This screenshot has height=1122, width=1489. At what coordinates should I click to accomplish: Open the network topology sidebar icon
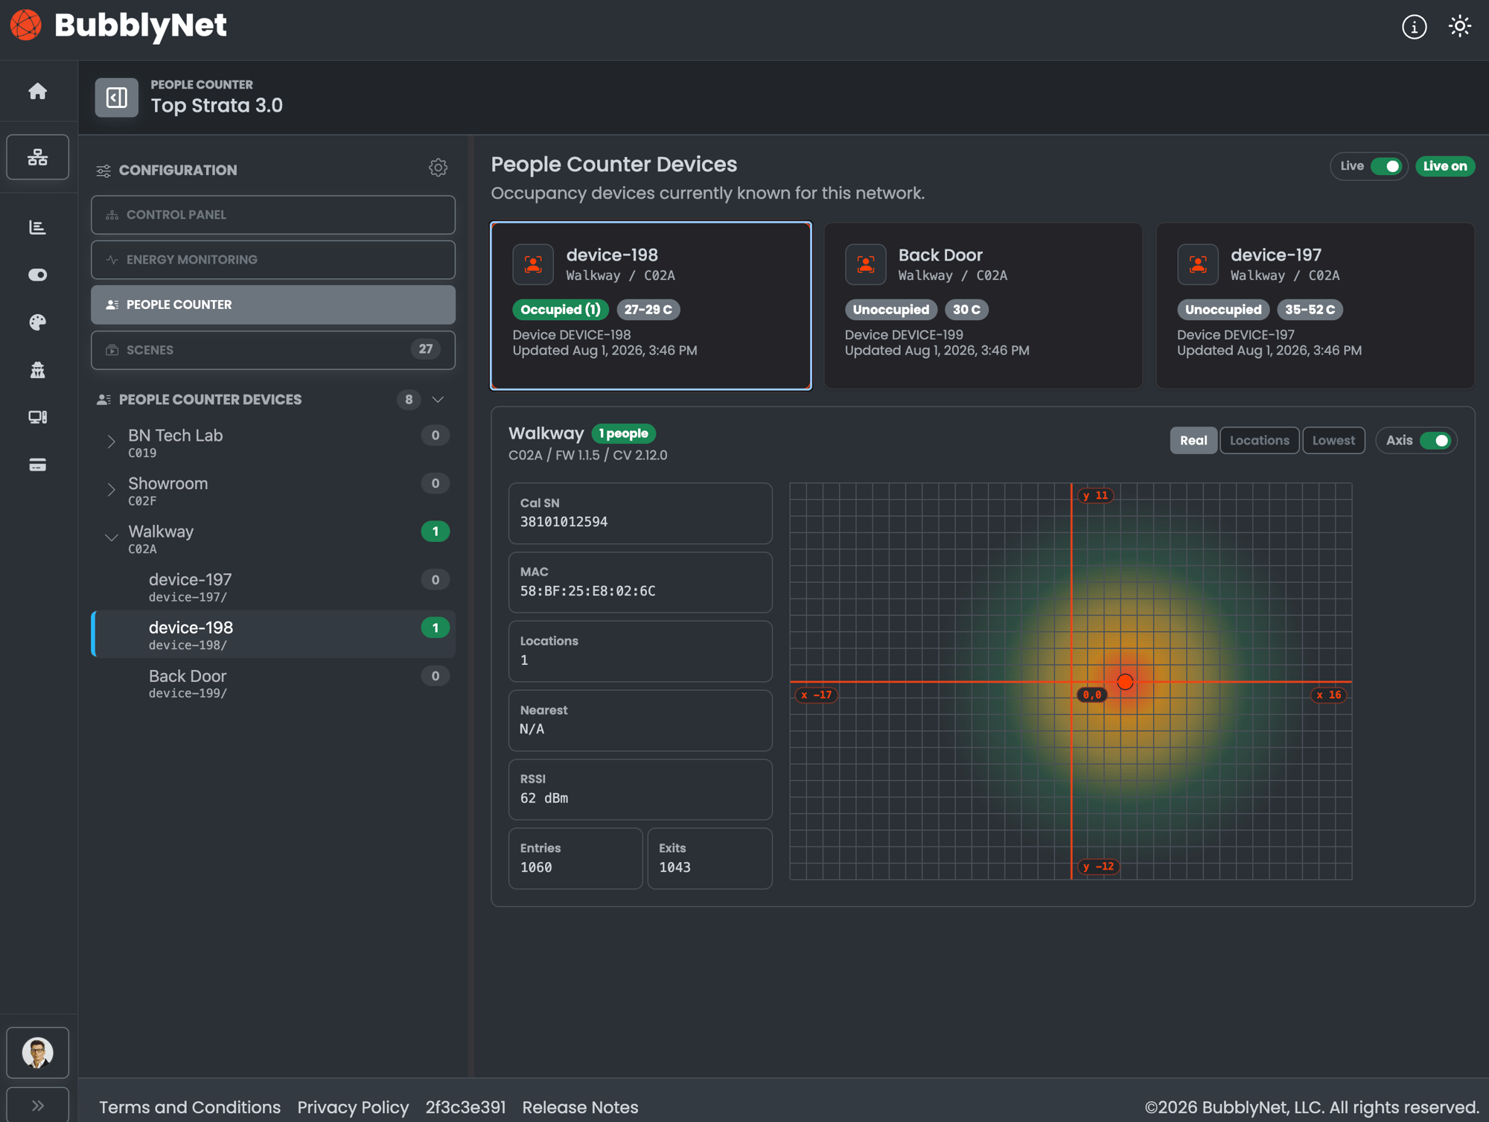pyautogui.click(x=38, y=157)
